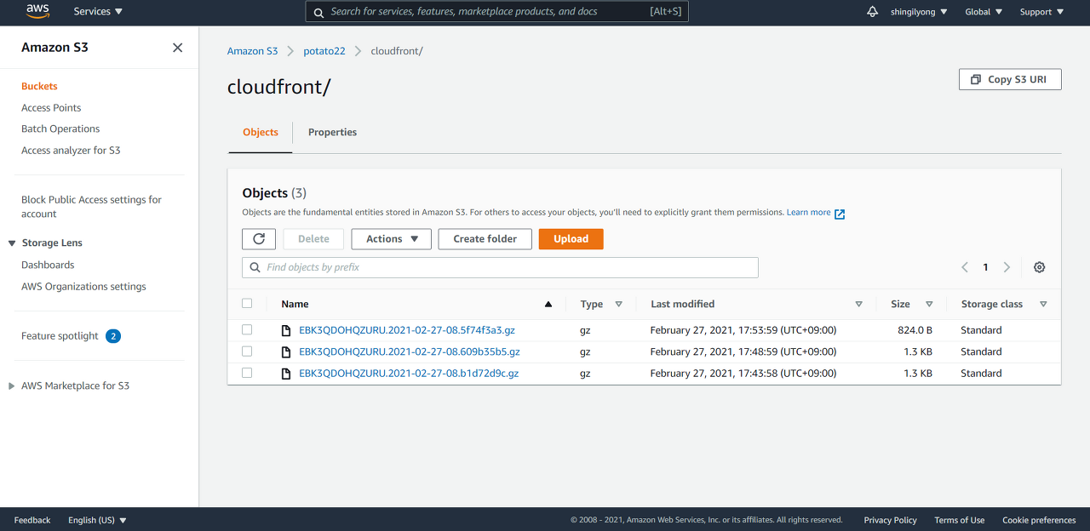Click the Learn more link

coord(808,213)
